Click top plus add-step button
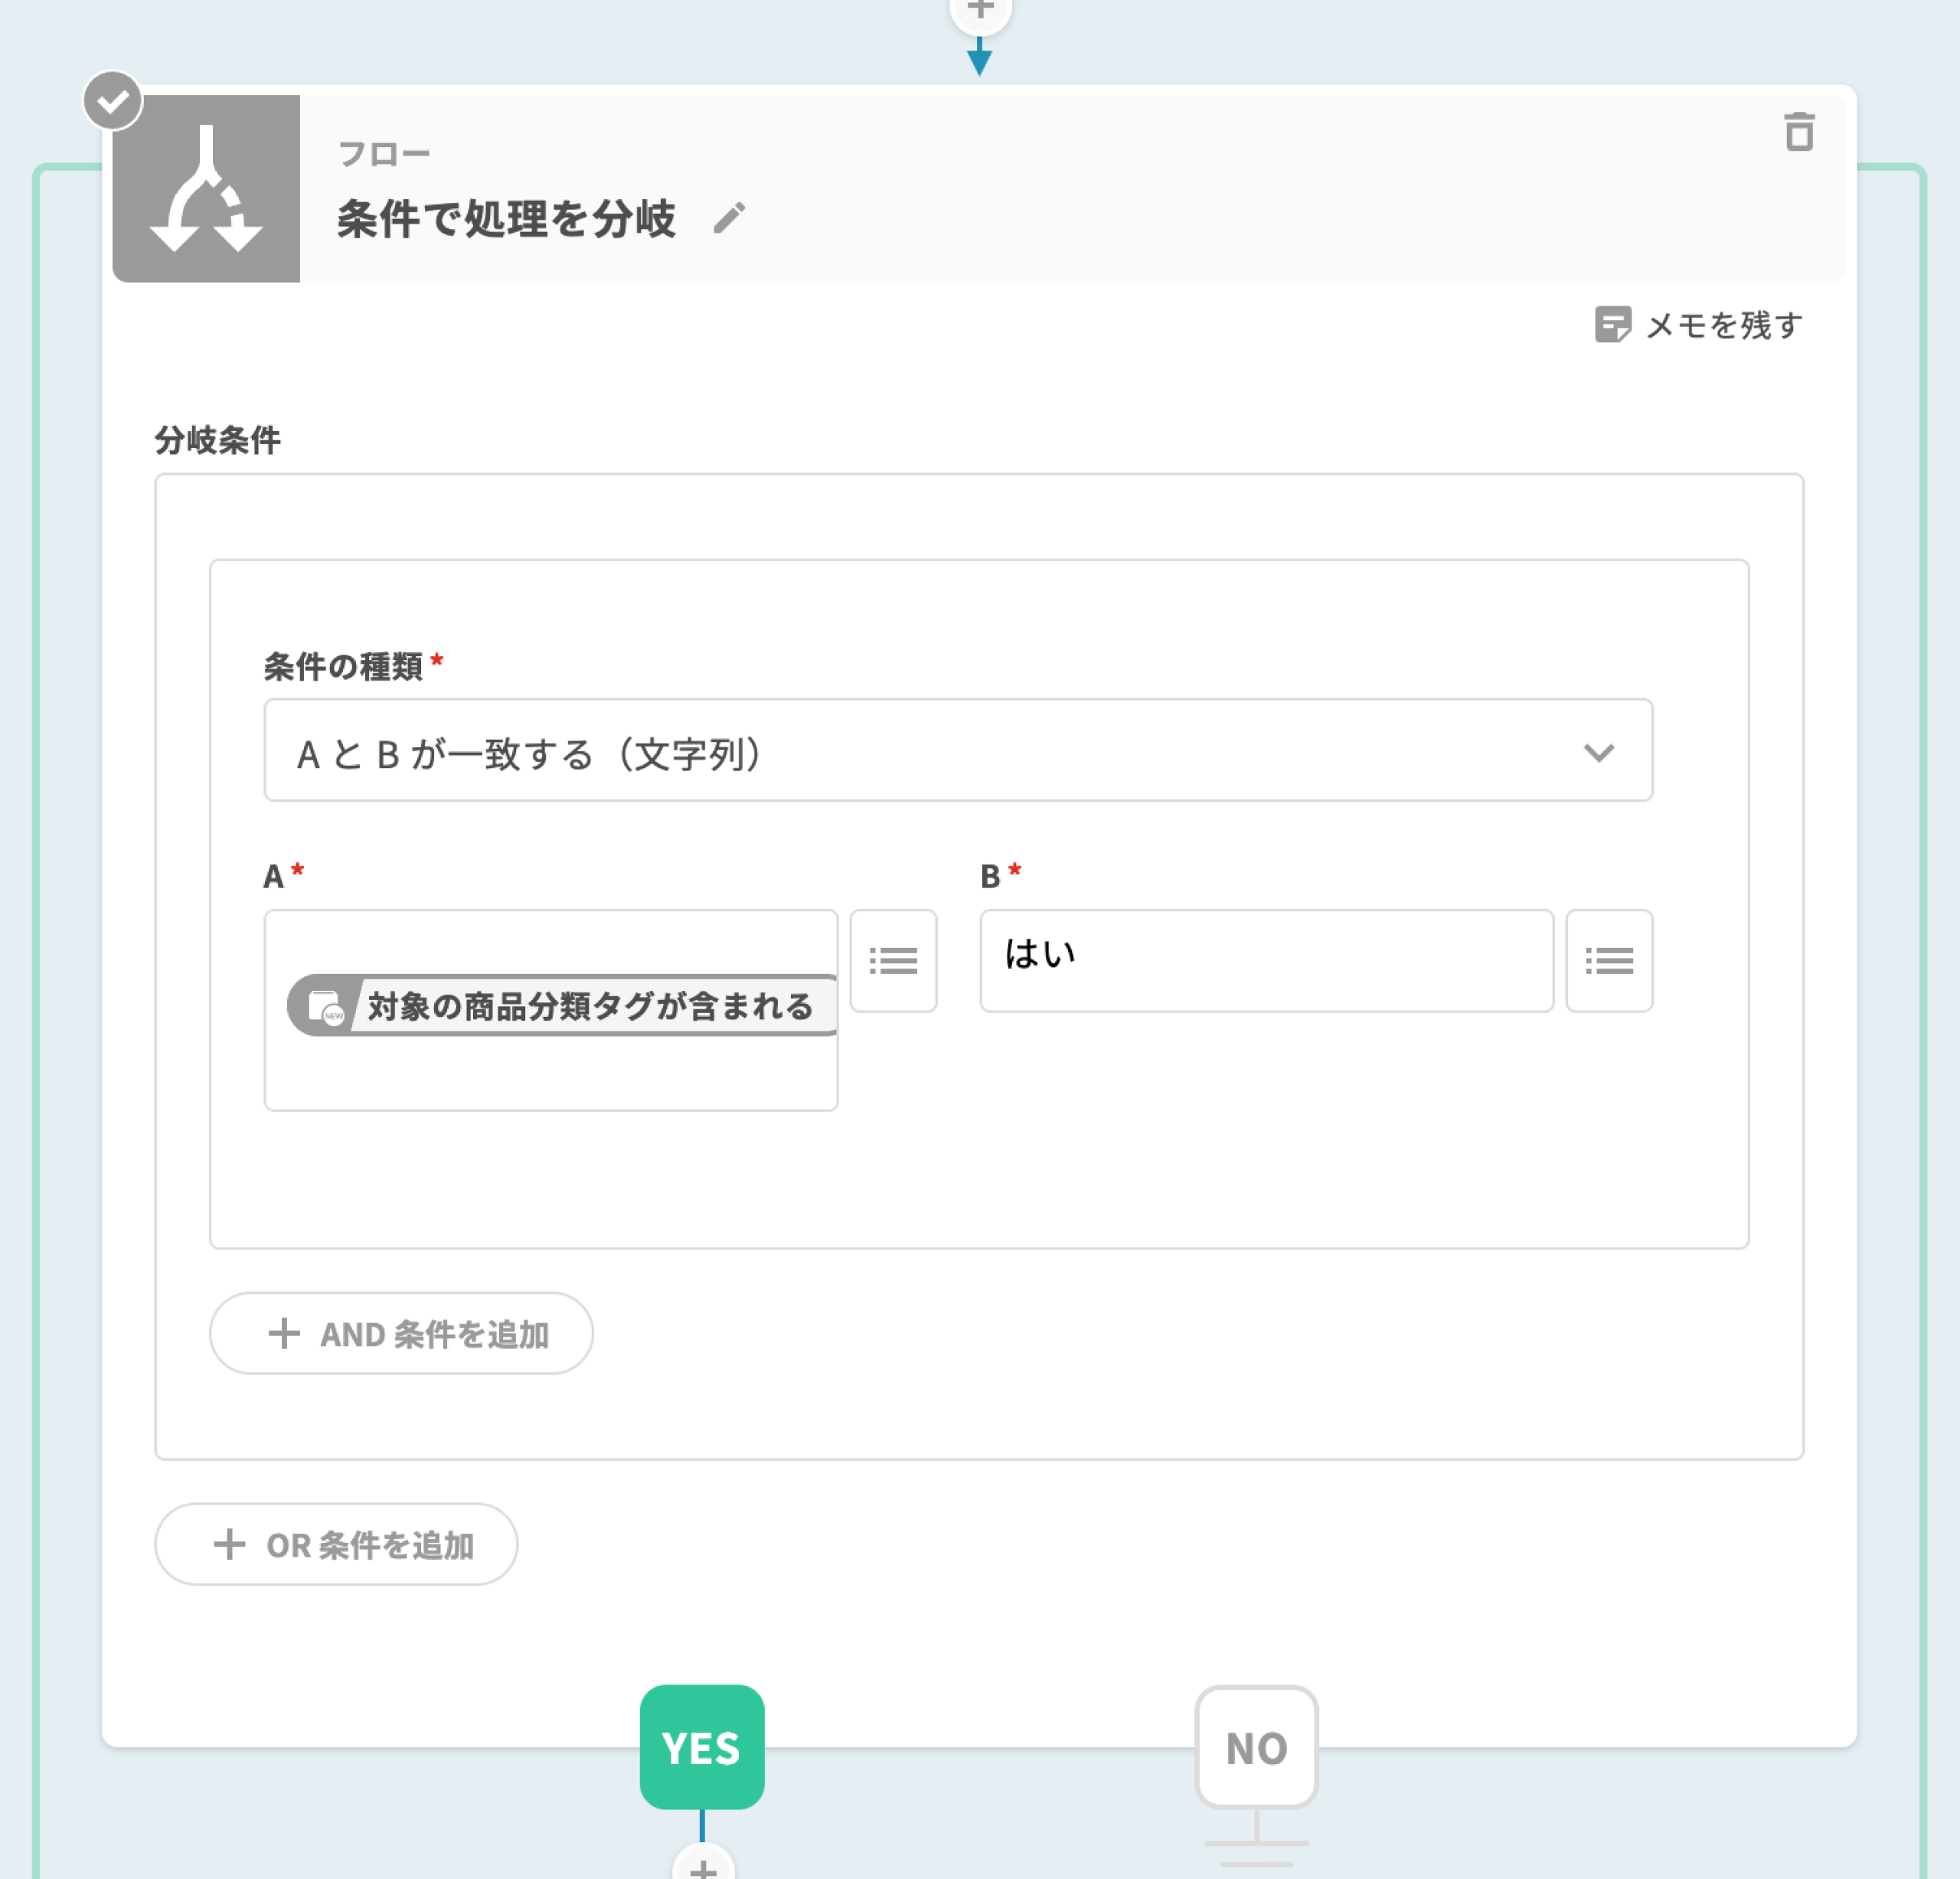1960x1879 pixels. (980, 10)
